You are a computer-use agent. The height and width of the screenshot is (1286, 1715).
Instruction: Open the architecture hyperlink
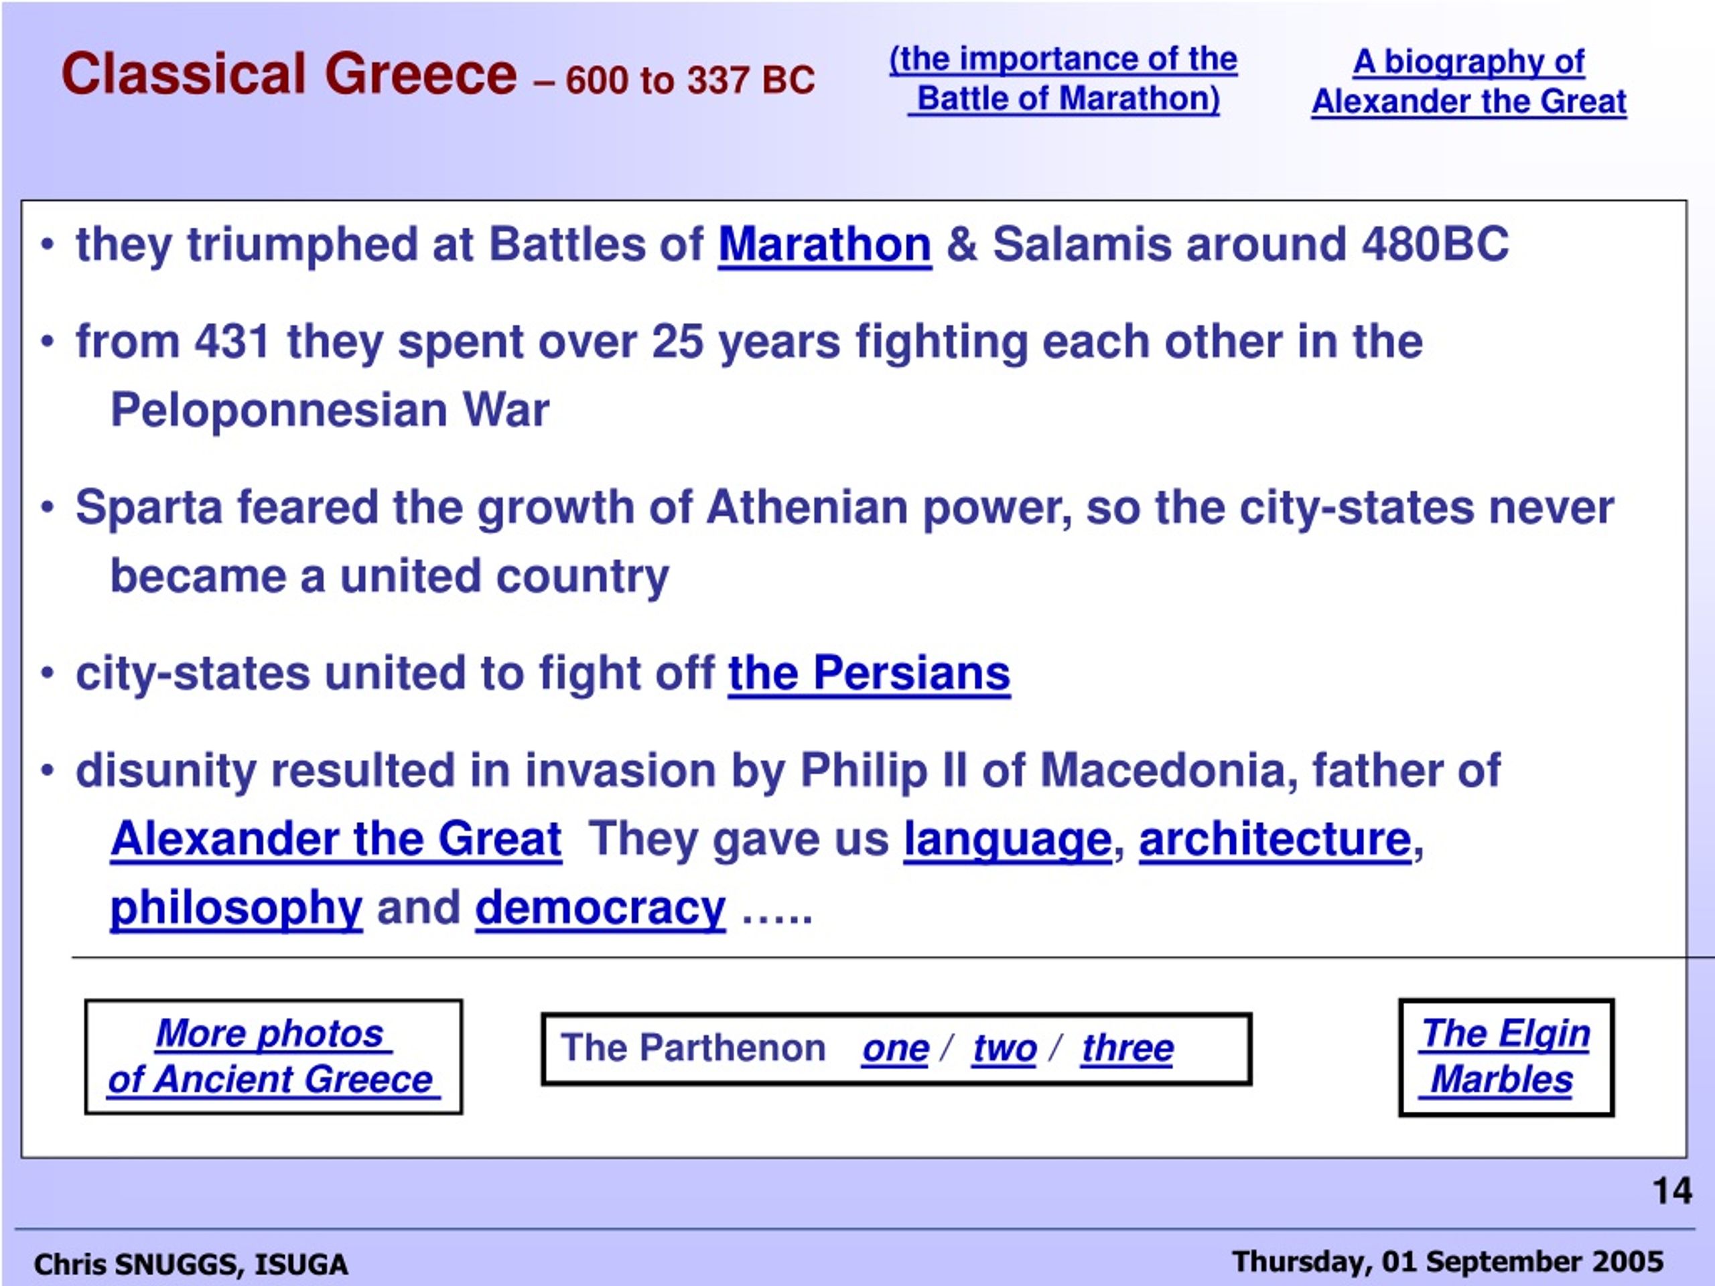[1276, 839]
